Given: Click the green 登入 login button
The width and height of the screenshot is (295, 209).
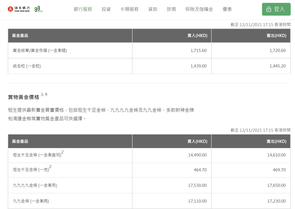Looking at the screenshot, I should [276, 9].
